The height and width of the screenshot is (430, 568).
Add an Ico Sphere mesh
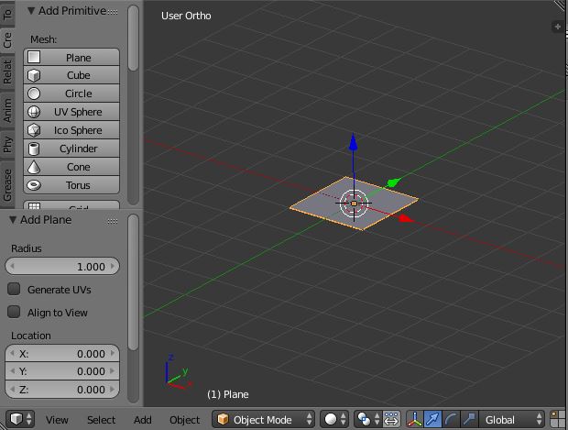coord(71,130)
